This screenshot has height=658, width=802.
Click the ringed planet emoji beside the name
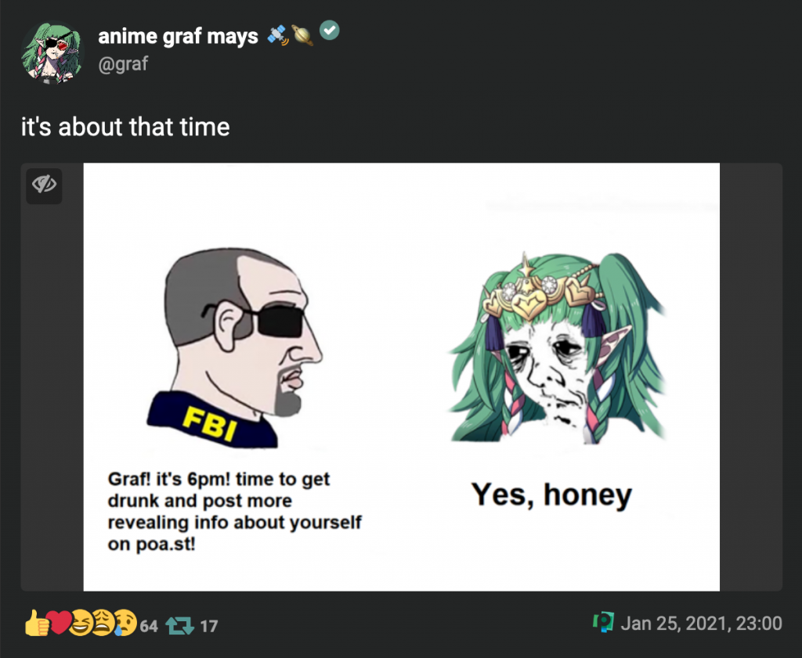point(302,35)
